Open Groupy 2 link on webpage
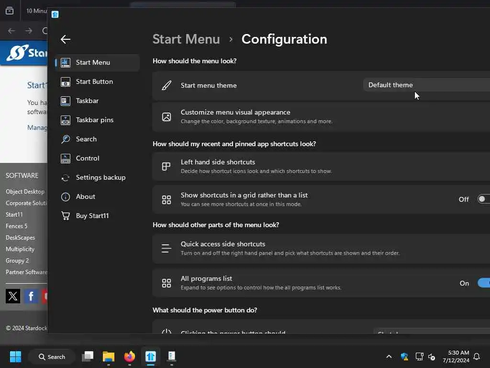The width and height of the screenshot is (490, 368). pyautogui.click(x=17, y=261)
